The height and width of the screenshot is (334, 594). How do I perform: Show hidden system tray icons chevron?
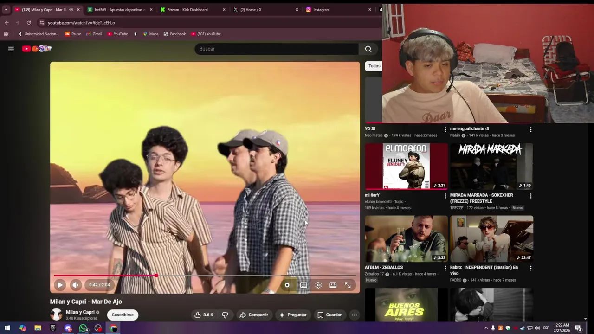[486, 328]
